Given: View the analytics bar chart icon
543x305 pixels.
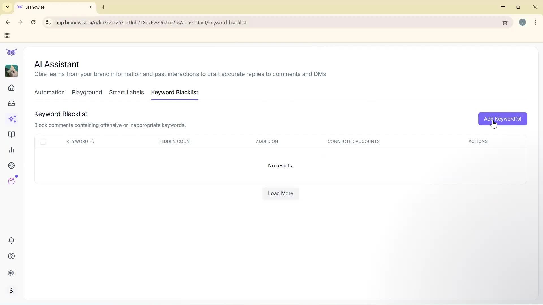Looking at the screenshot, I should [11, 150].
